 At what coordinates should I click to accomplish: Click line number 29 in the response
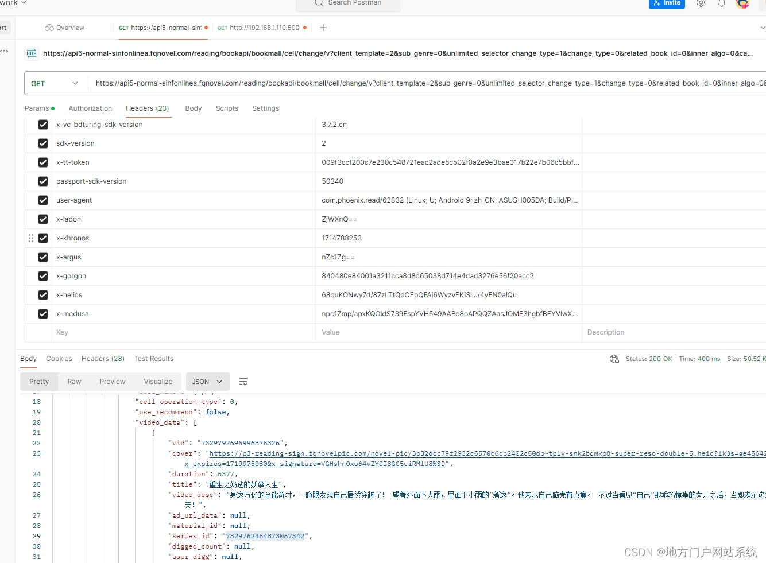coord(37,536)
